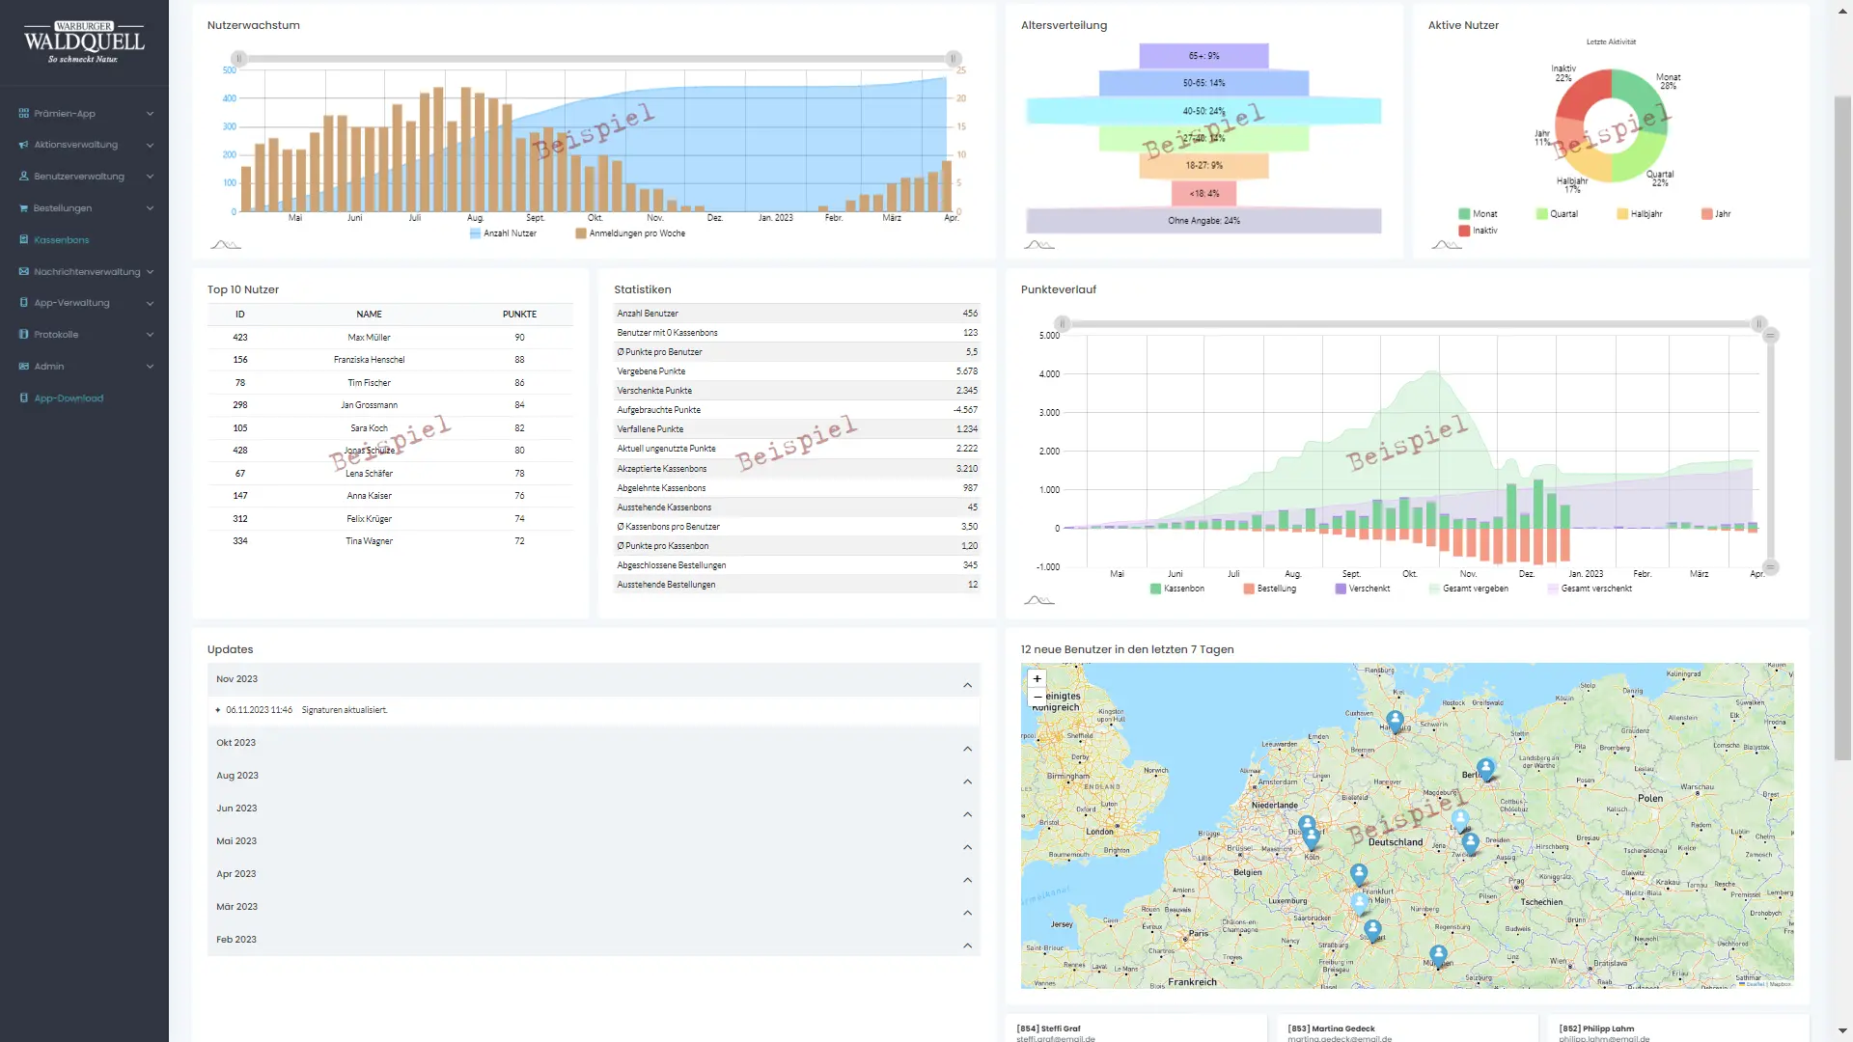Expand the Protokolle menu chevron
Viewport: 1853px width, 1042px height.
coord(150,335)
